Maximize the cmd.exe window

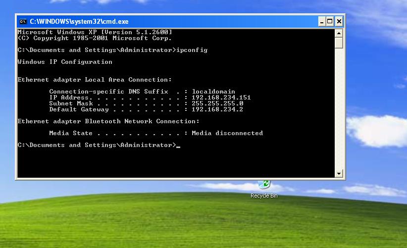click(330, 21)
